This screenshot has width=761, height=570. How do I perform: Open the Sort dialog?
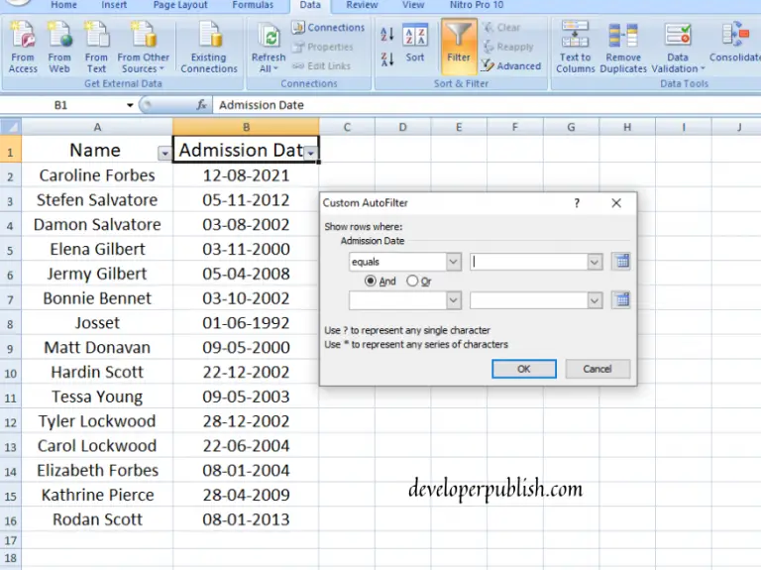415,43
